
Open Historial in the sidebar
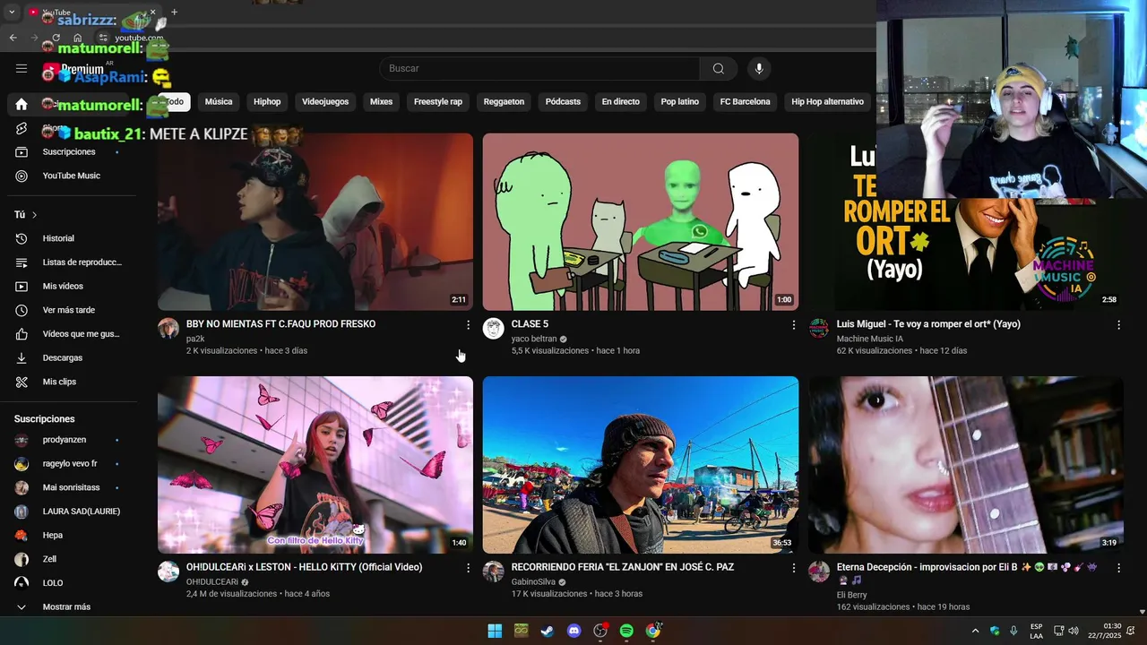click(x=69, y=238)
